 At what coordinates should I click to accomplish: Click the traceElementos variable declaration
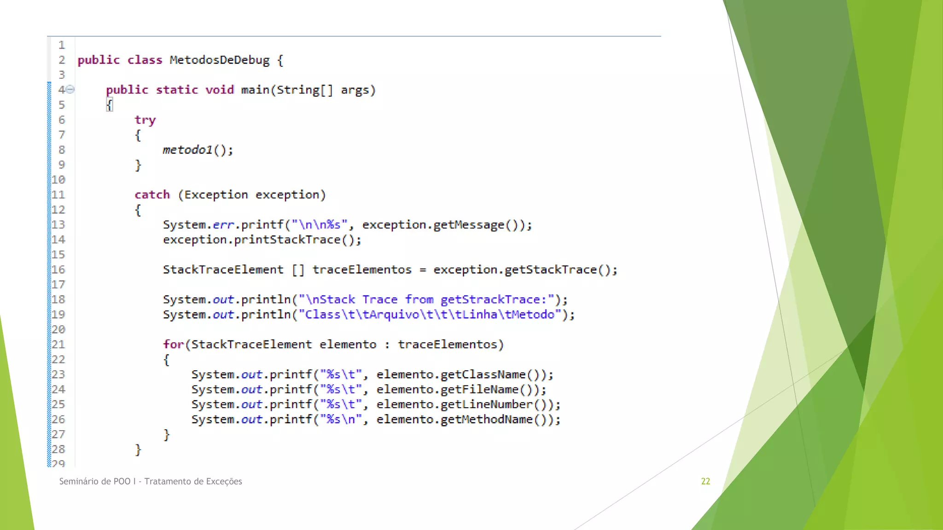[362, 270]
